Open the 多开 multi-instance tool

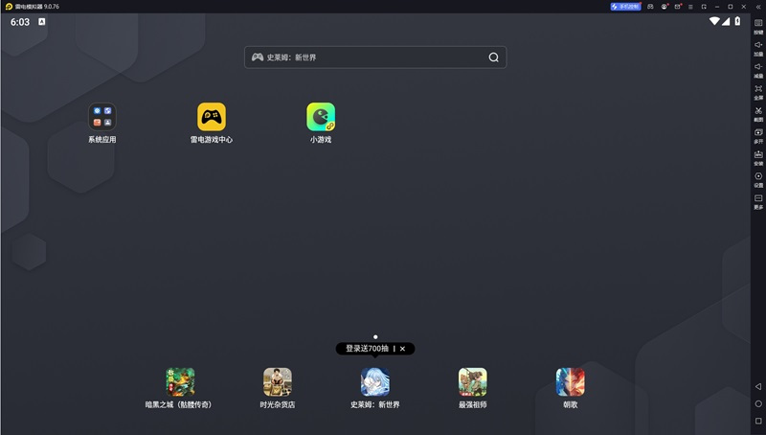click(x=758, y=135)
